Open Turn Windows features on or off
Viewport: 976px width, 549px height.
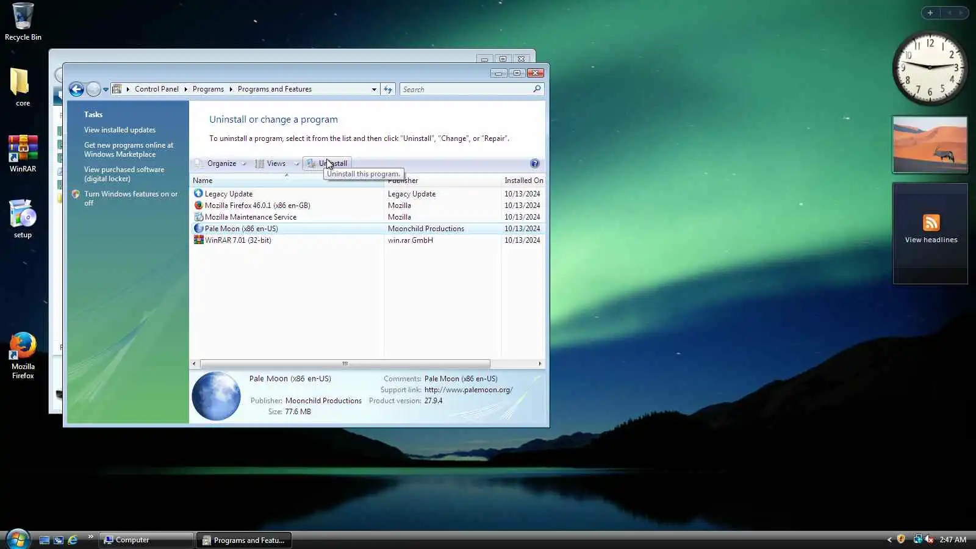click(131, 198)
